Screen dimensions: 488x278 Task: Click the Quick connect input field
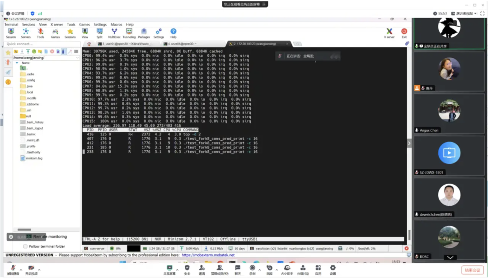(41, 44)
